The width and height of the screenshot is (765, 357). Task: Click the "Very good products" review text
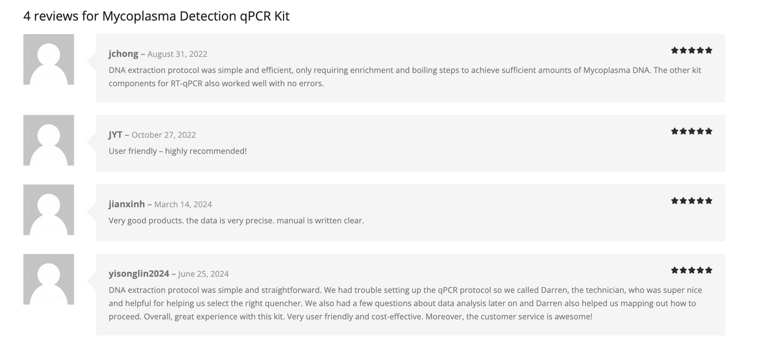(x=236, y=220)
